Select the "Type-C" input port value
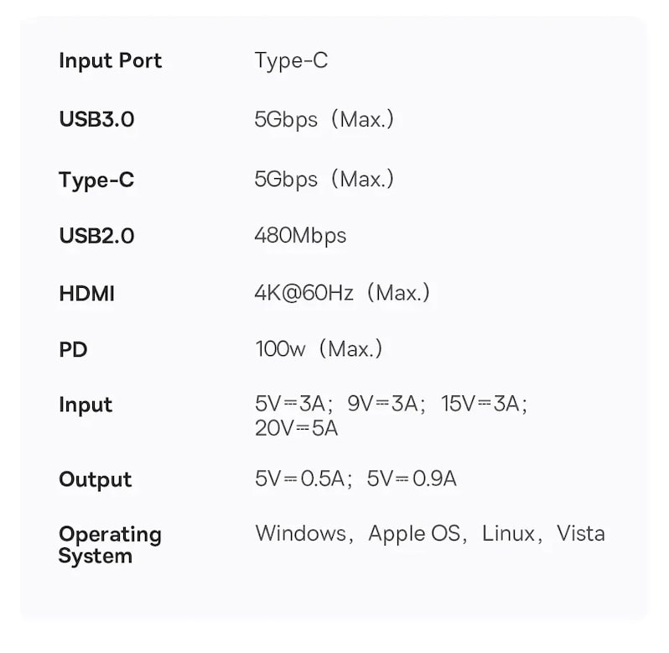This screenshot has height=653, width=669. (291, 61)
